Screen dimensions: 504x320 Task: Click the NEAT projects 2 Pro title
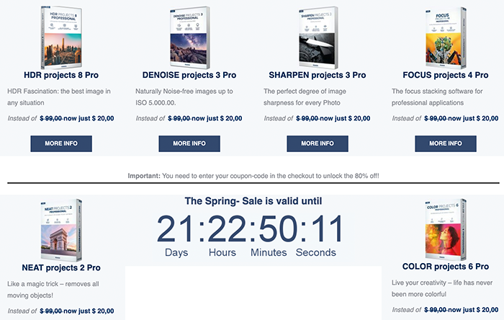point(61,267)
